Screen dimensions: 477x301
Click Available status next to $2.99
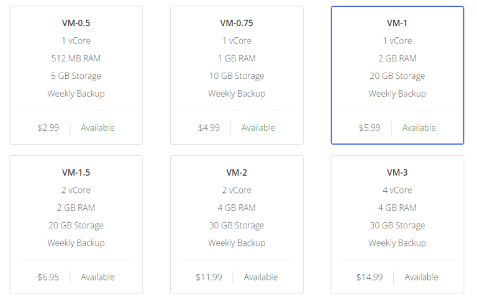tap(98, 128)
